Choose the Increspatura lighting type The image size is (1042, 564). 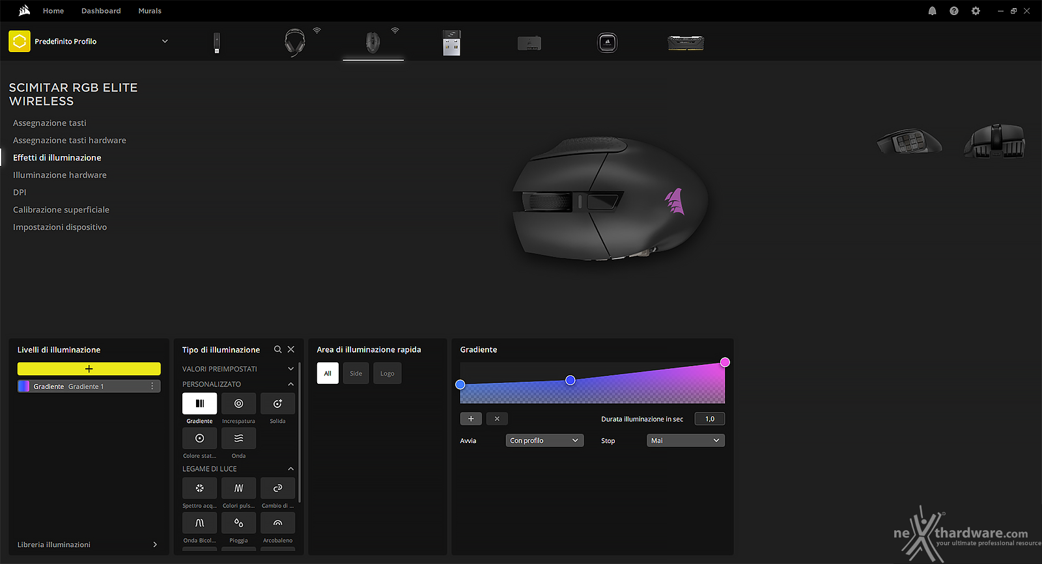[x=238, y=403]
